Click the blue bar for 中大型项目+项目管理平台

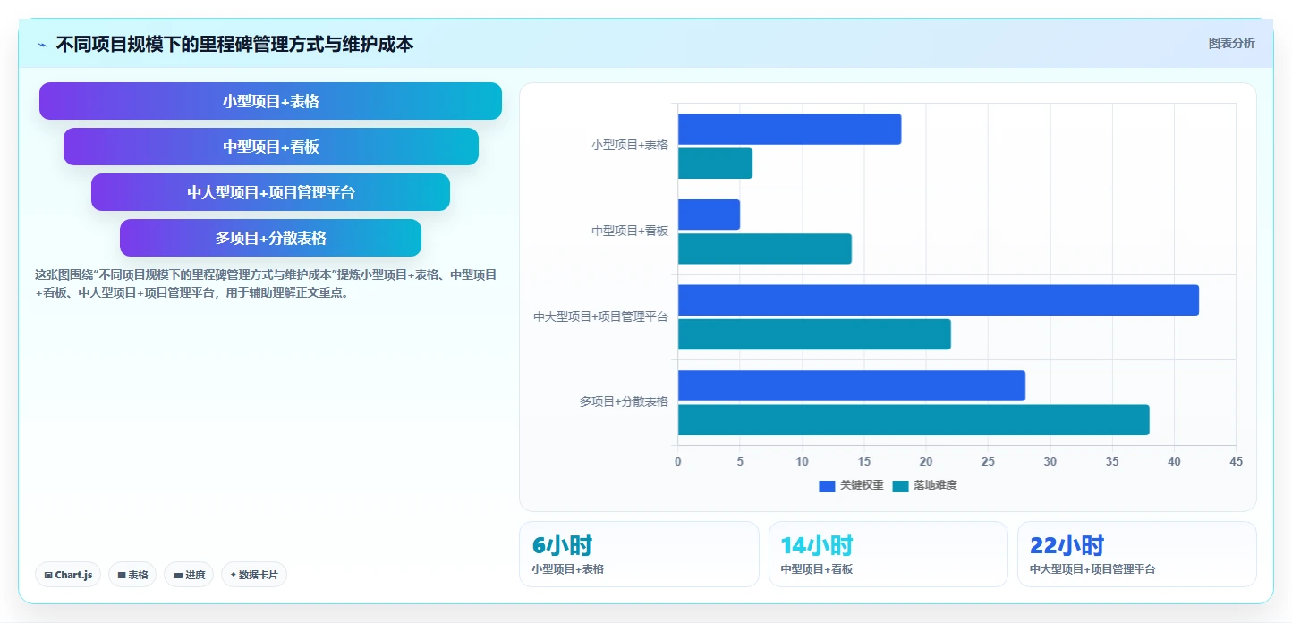[x=939, y=300]
